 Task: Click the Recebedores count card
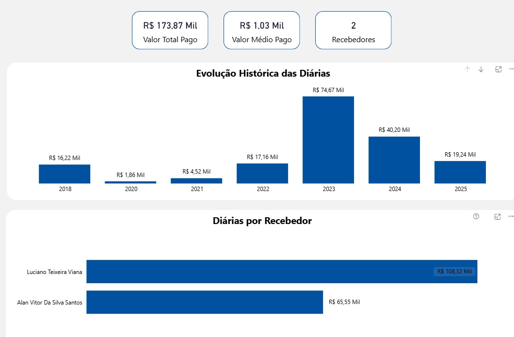click(x=353, y=30)
